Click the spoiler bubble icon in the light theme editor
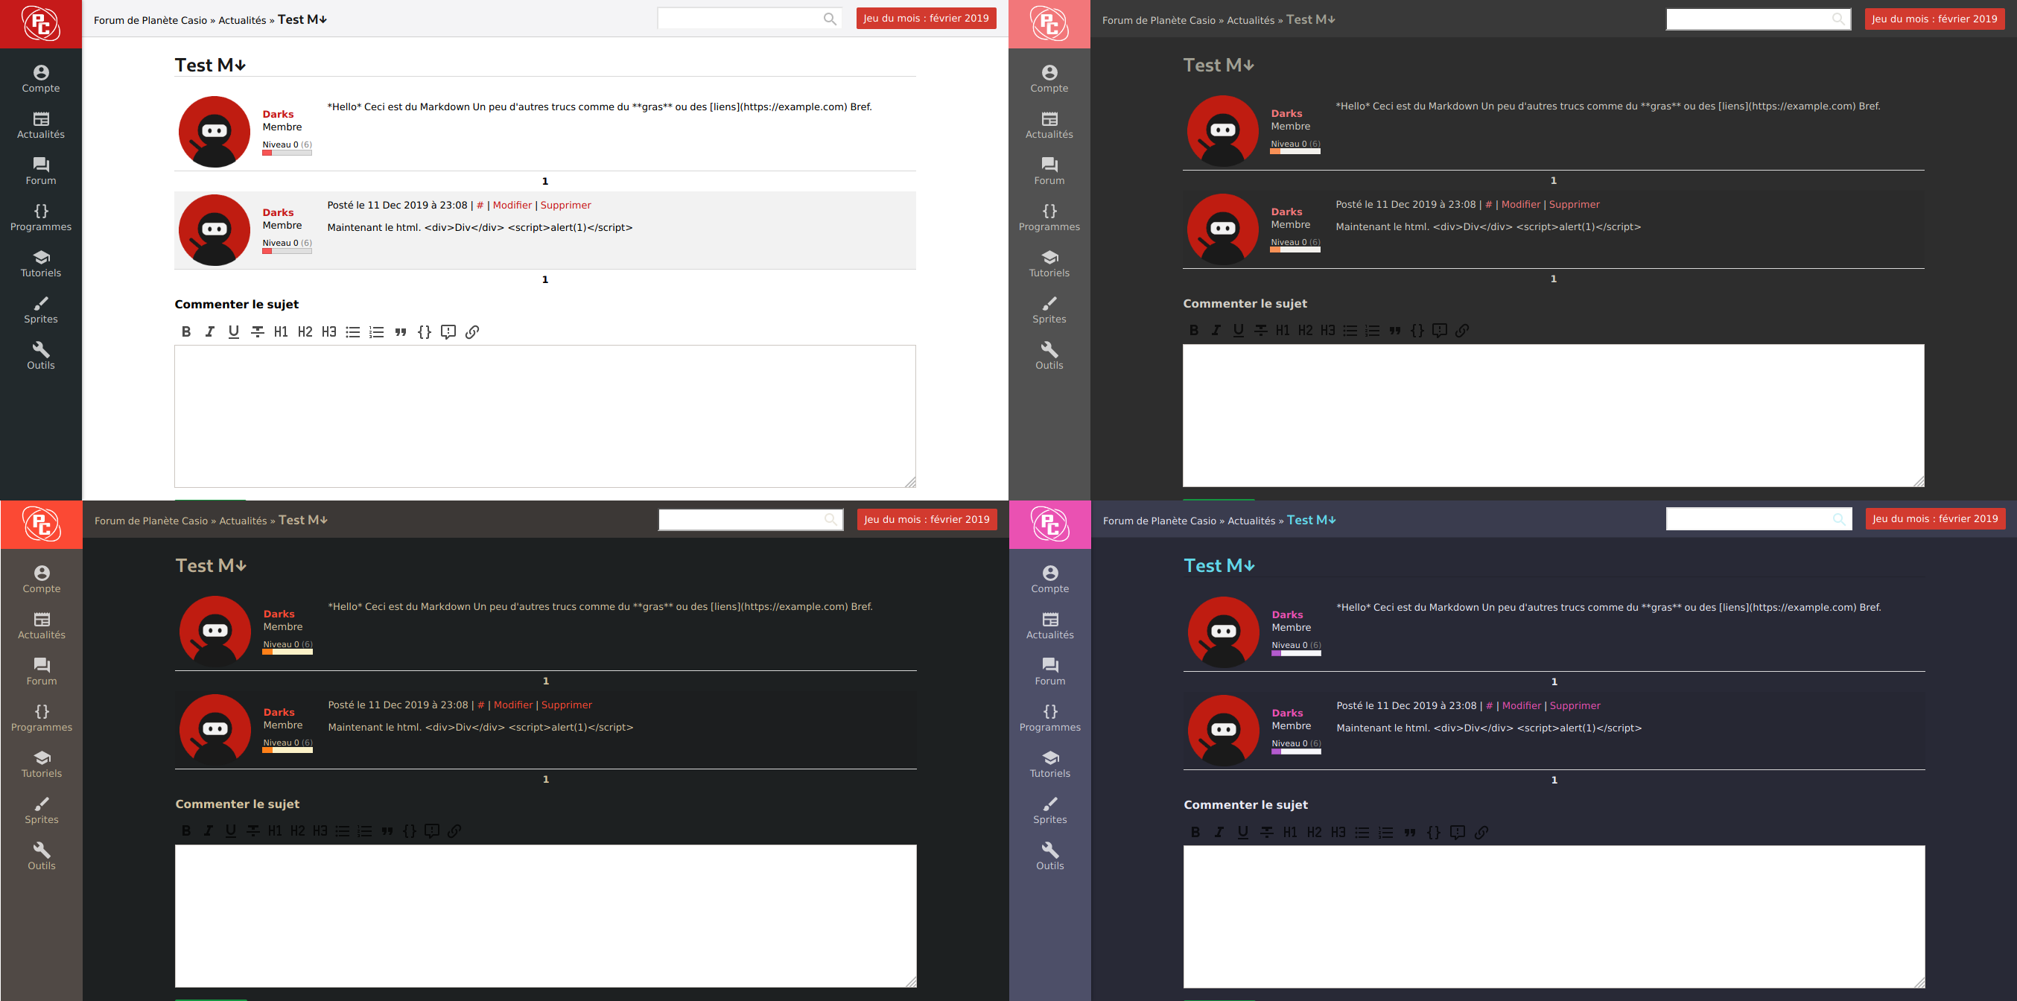This screenshot has width=2017, height=1001. click(x=448, y=331)
